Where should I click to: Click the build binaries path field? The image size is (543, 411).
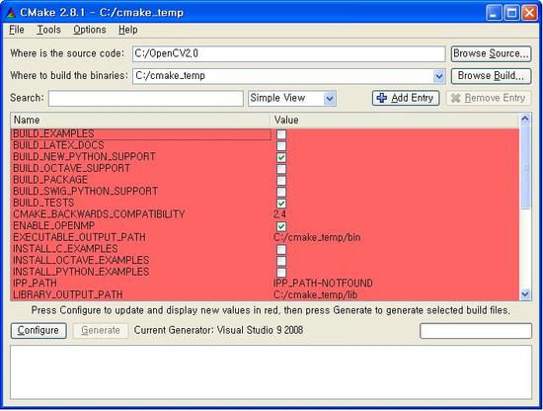283,76
